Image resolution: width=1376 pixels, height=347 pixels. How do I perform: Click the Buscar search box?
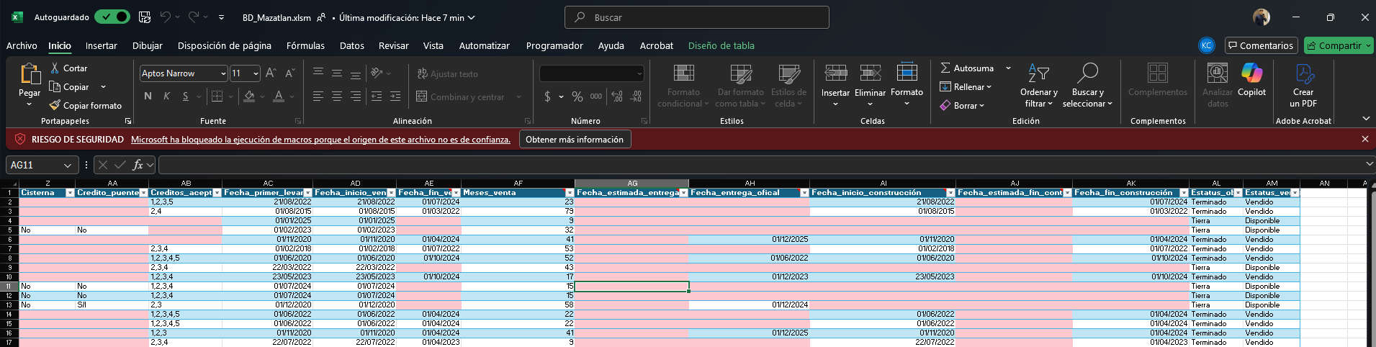(697, 17)
